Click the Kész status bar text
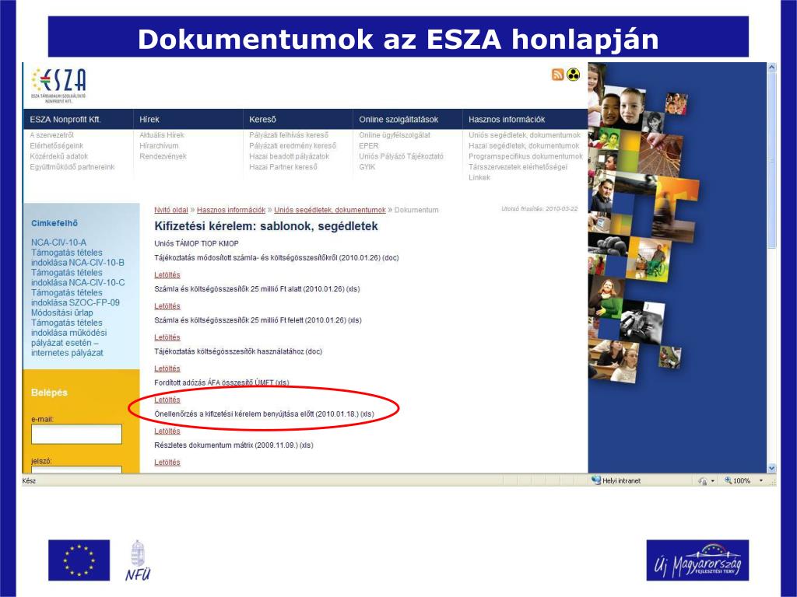 (x=29, y=480)
